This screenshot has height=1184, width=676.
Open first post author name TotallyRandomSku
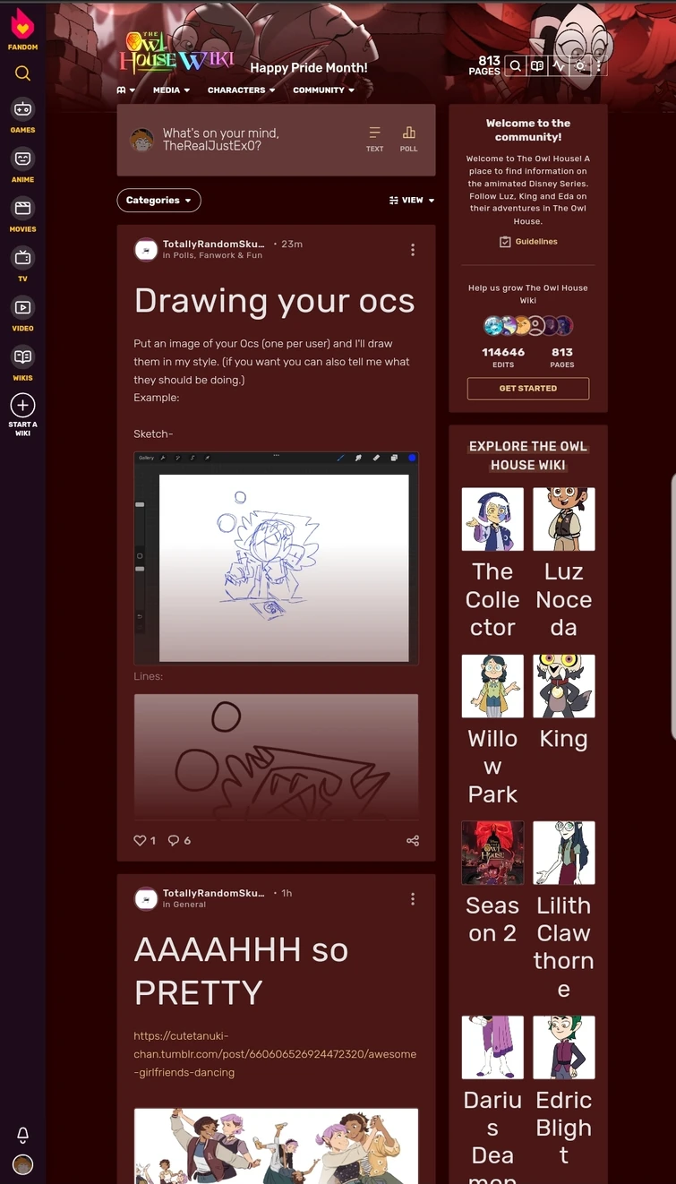click(213, 244)
